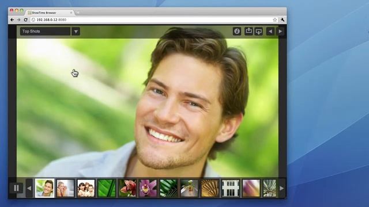Click the browser back button
This screenshot has width=369, height=207.
point(12,20)
